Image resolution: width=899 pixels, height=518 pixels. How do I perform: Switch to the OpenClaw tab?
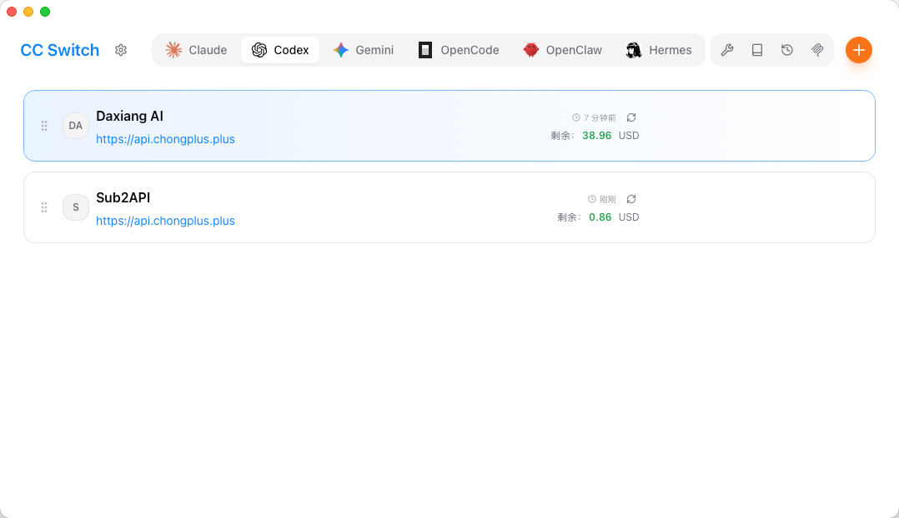(x=563, y=50)
